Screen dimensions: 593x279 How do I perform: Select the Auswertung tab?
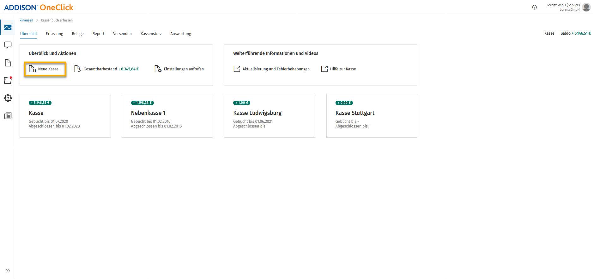[181, 34]
